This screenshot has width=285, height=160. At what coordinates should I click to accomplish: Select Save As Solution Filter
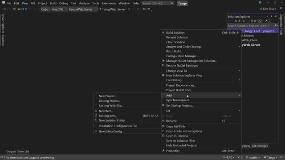click(201, 140)
